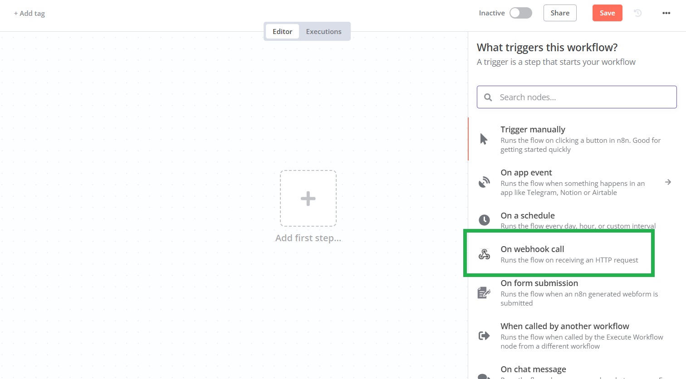Select the Editor tab
The image size is (686, 379).
[x=282, y=31]
